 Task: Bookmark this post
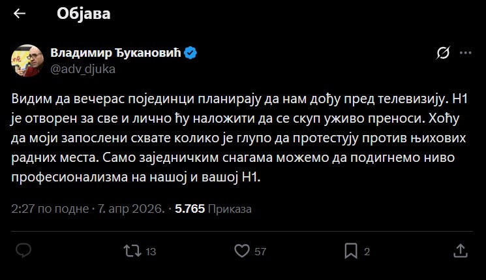(350, 251)
